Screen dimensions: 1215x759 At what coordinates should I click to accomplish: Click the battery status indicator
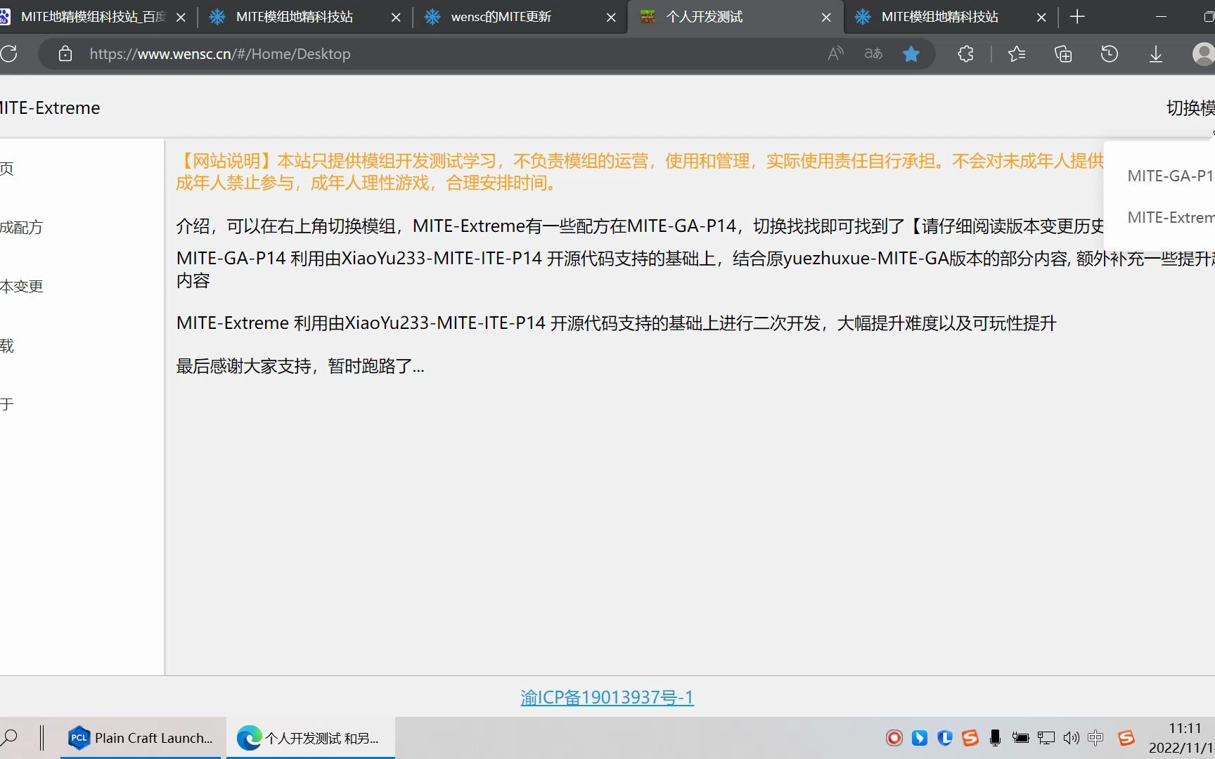[x=1021, y=737]
